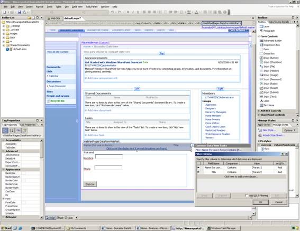Click the Titulo text input field
Viewport: 300px width, 231px height.
pos(108,168)
